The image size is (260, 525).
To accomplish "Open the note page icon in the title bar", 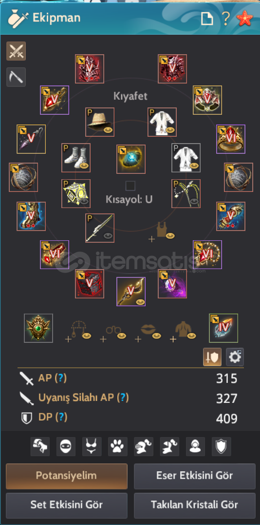I will [207, 19].
